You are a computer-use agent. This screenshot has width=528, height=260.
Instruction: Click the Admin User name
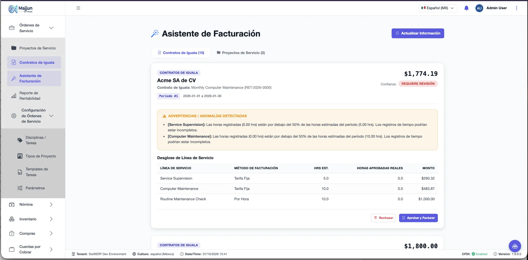[x=496, y=8]
